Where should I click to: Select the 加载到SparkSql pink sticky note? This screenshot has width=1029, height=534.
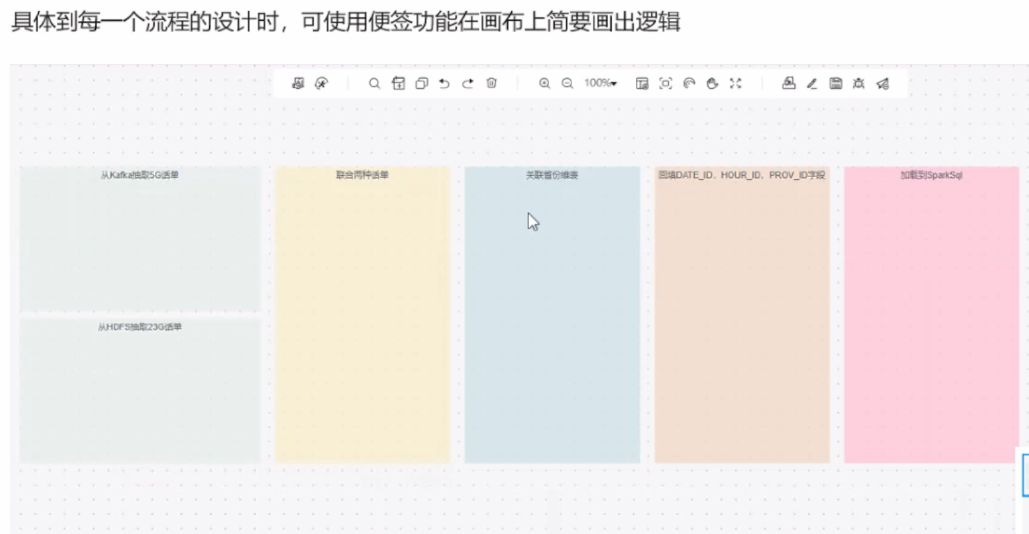tap(930, 312)
